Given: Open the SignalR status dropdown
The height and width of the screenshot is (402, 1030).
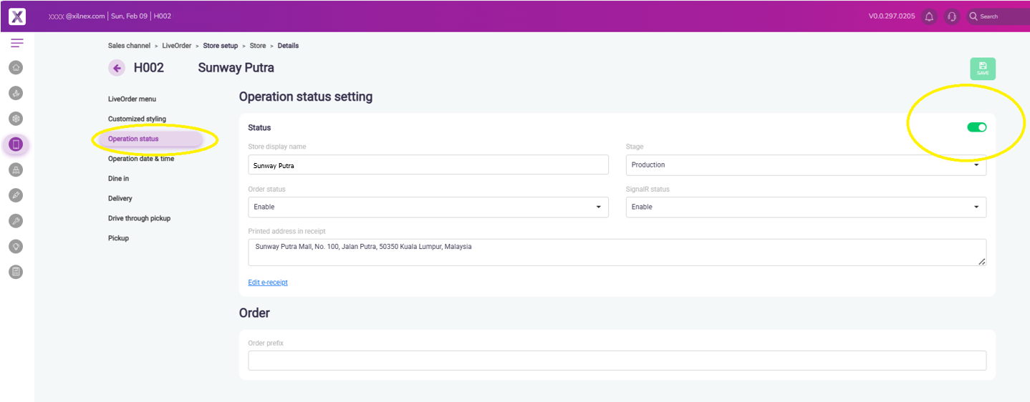Looking at the screenshot, I should (x=805, y=207).
